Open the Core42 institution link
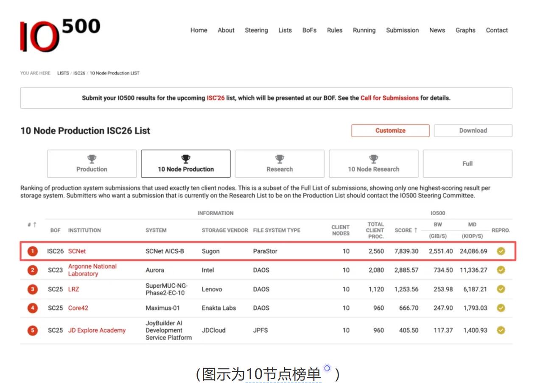Screen dimensions: 543x383 [x=78, y=308]
